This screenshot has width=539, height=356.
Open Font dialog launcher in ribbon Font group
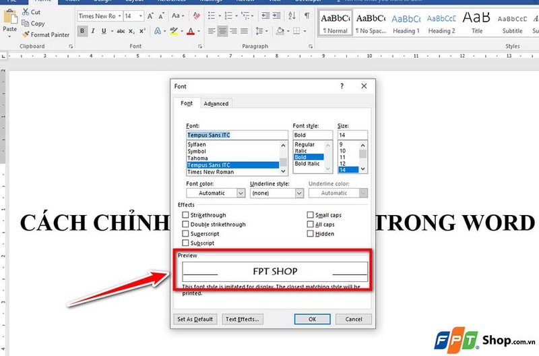pyautogui.click(x=200, y=47)
